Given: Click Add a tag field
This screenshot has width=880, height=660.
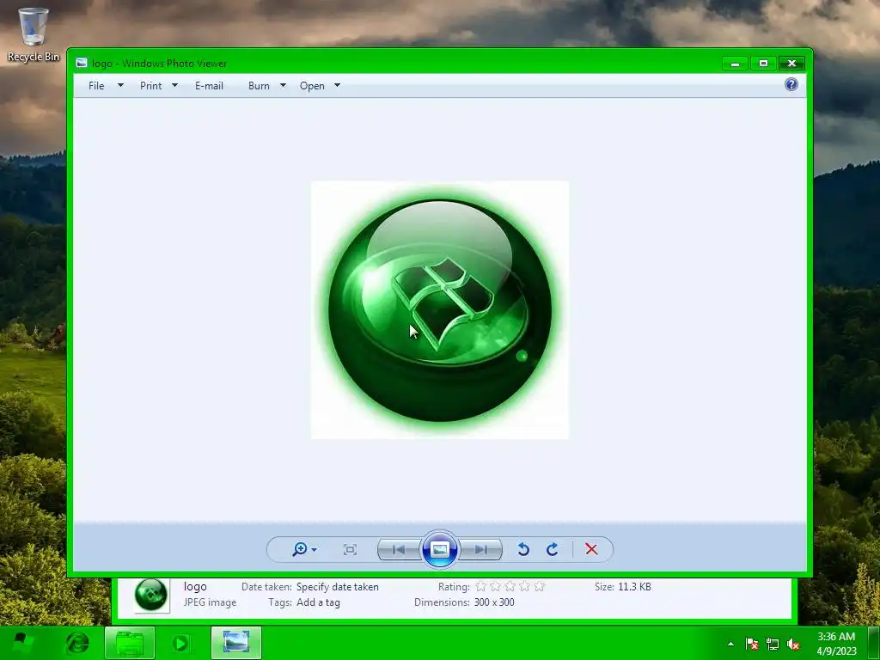Looking at the screenshot, I should pyautogui.click(x=318, y=602).
